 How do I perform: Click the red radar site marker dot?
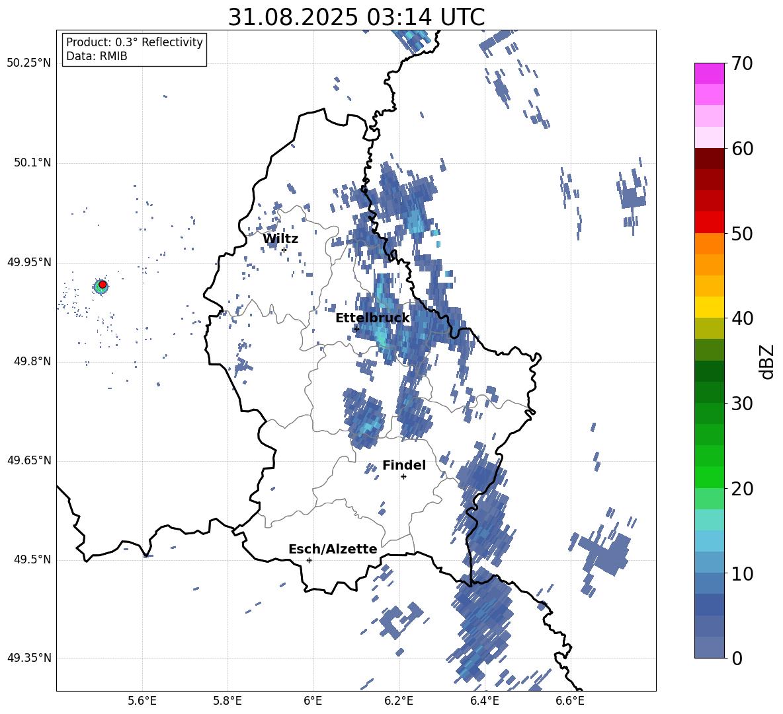click(103, 285)
